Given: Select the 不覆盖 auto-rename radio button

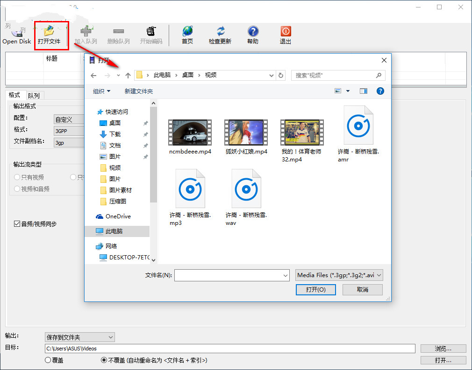Looking at the screenshot, I should click(x=104, y=360).
